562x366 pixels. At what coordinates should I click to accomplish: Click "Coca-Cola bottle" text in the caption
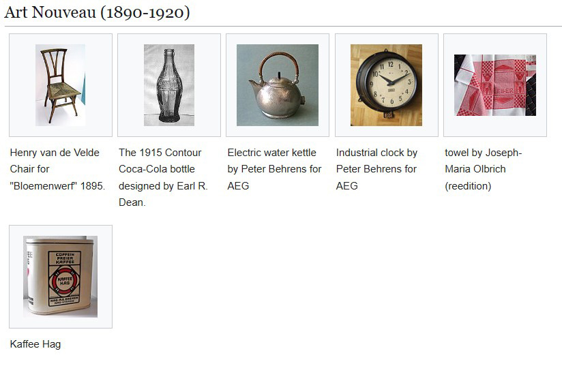point(157,169)
